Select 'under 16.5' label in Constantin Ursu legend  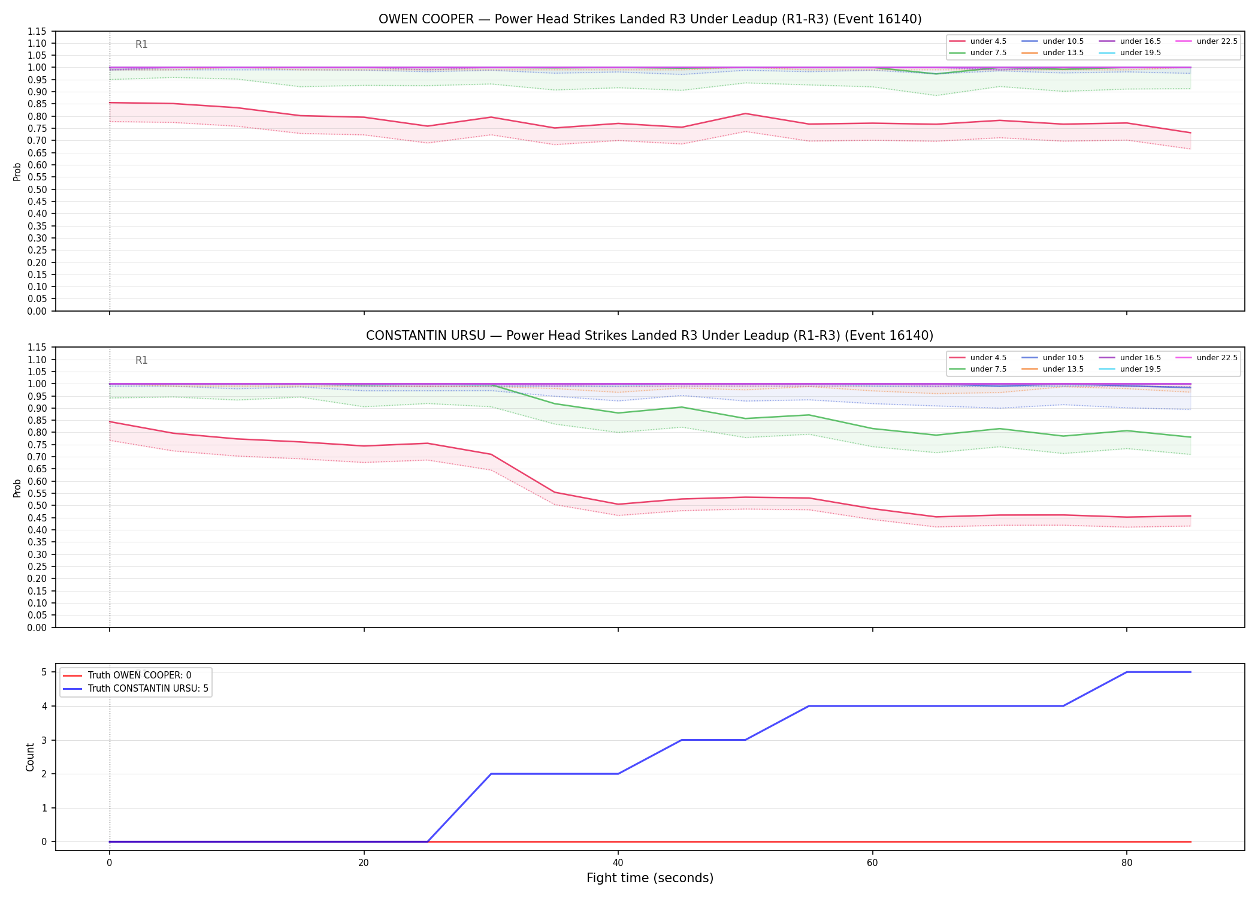click(x=1141, y=358)
